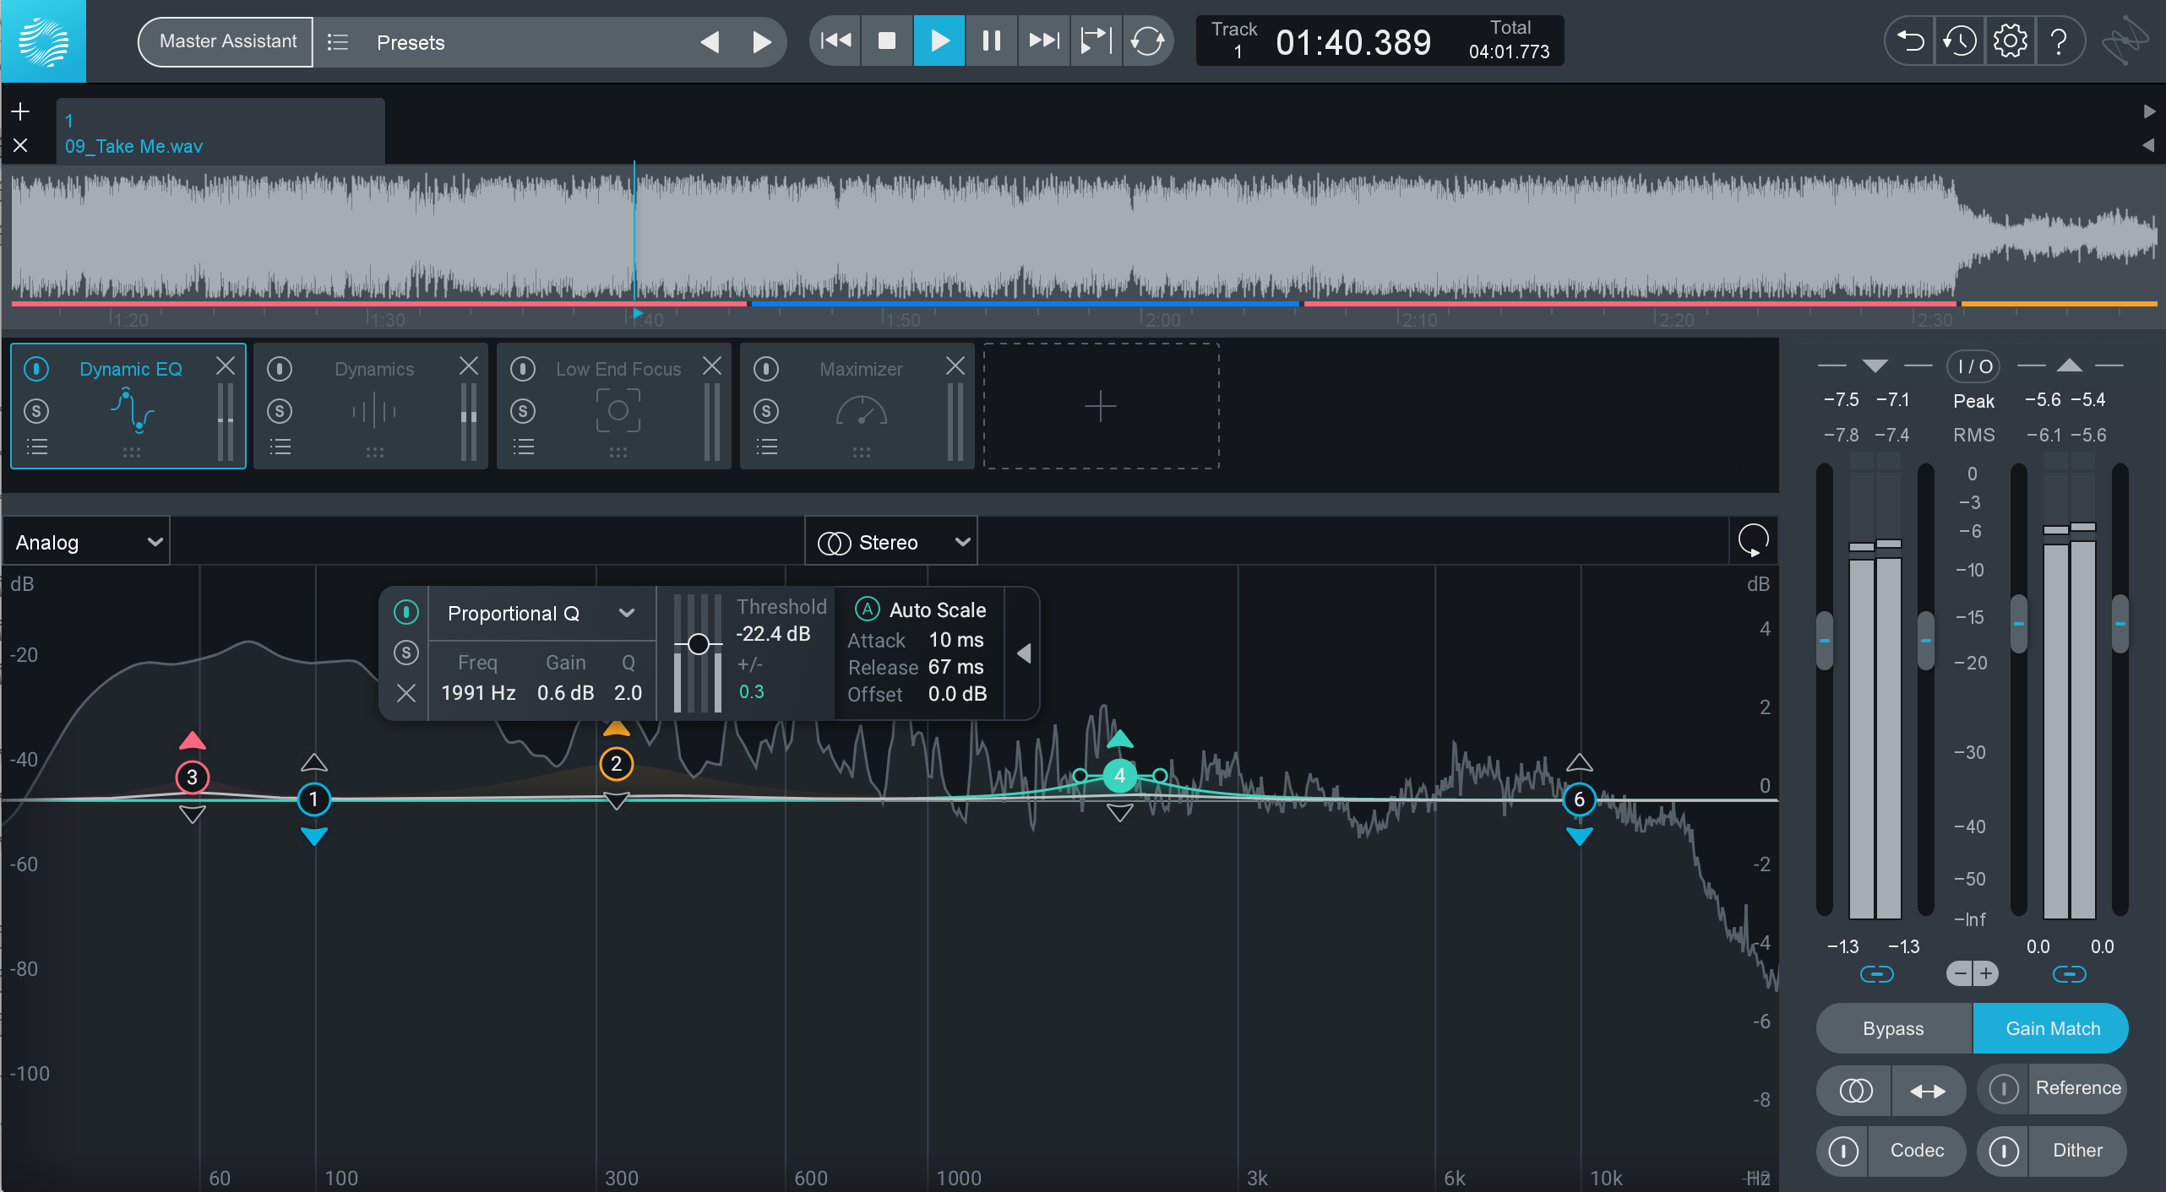The height and width of the screenshot is (1192, 2166).
Task: Select the Dynamics module
Action: [372, 406]
